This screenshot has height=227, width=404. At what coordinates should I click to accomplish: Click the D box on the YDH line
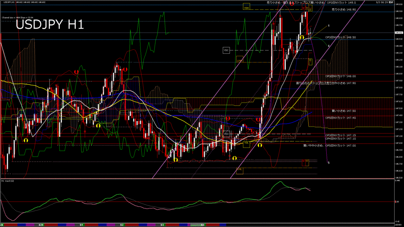click(310, 9)
